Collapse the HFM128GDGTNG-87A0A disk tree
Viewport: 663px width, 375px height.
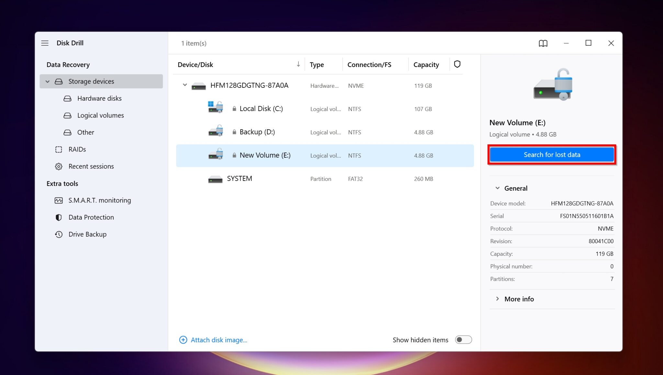click(185, 85)
